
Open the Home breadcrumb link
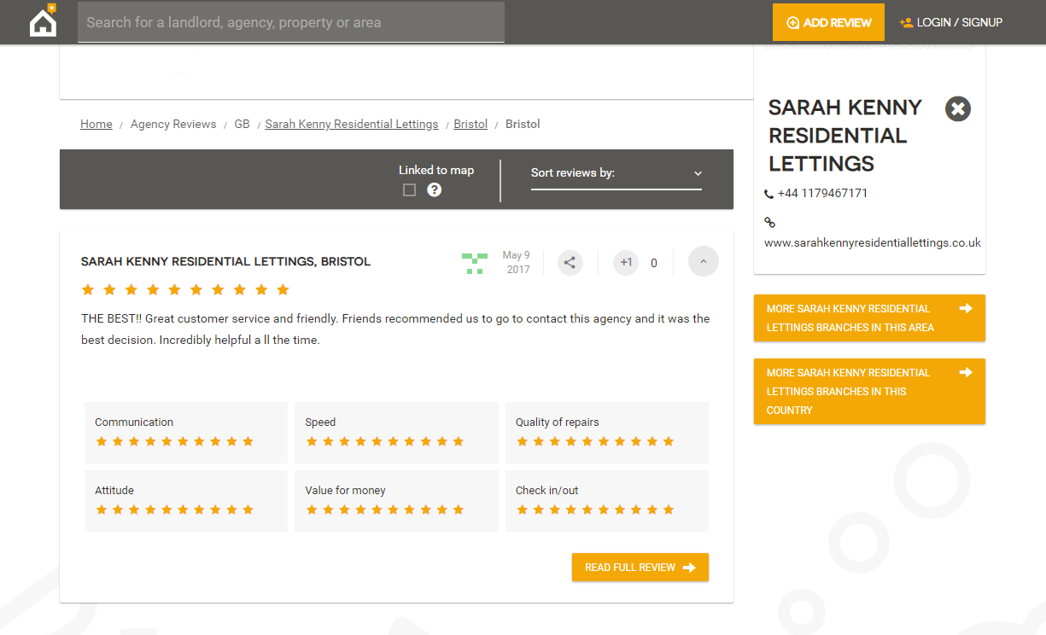pos(96,124)
